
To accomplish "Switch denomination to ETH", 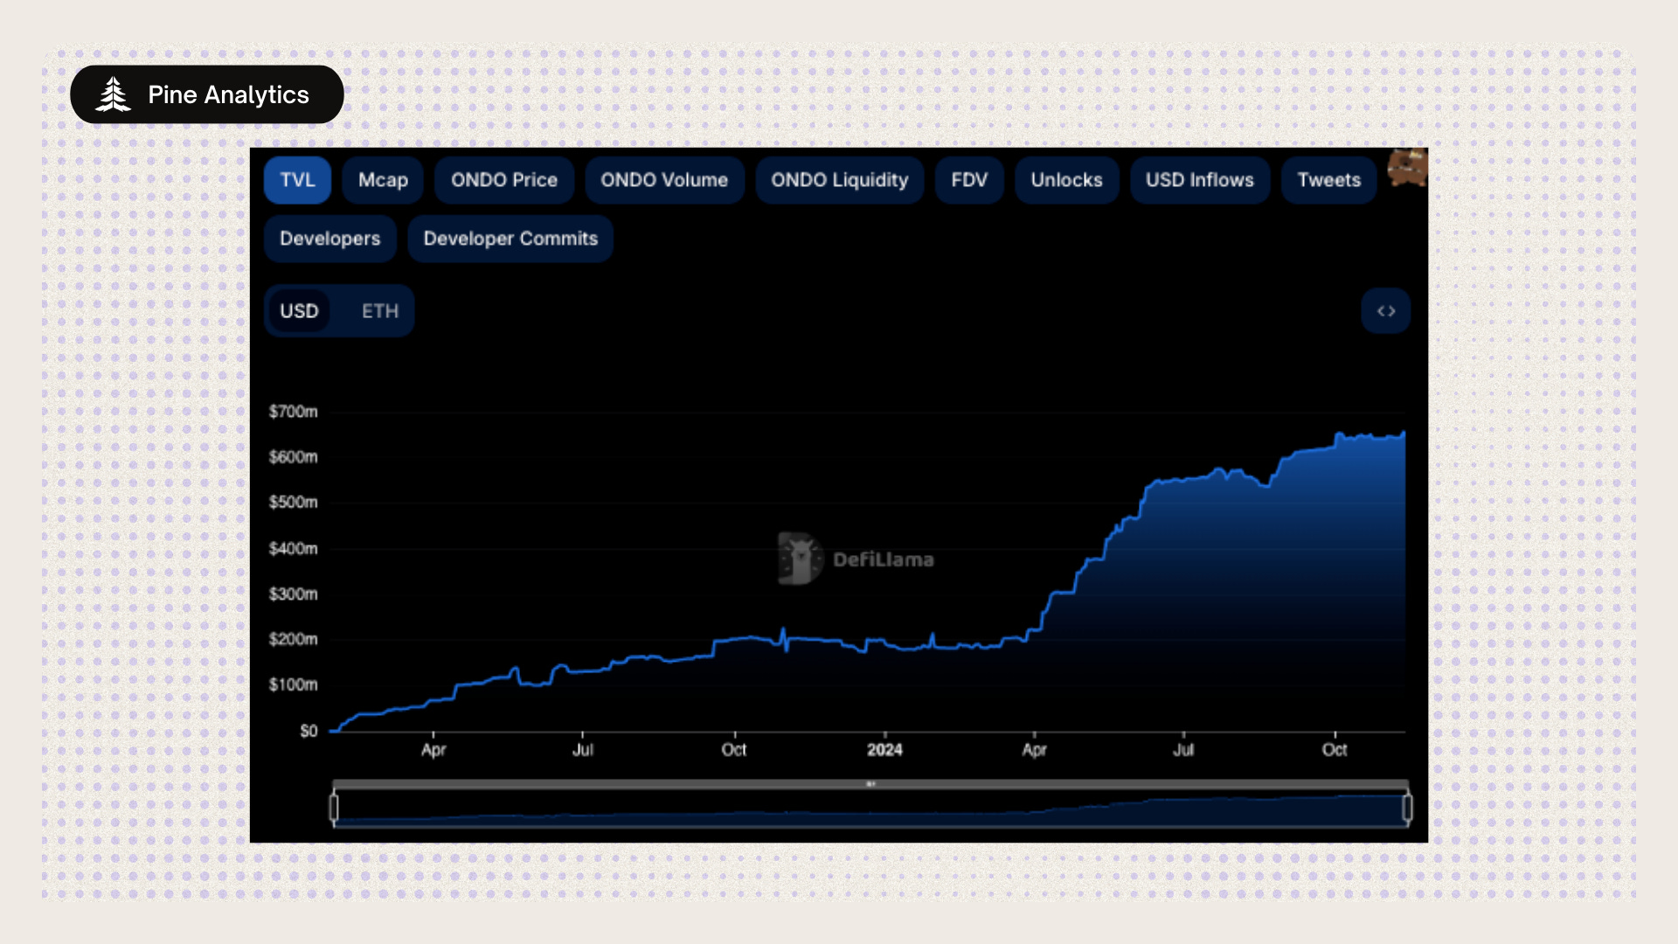I will pos(379,311).
